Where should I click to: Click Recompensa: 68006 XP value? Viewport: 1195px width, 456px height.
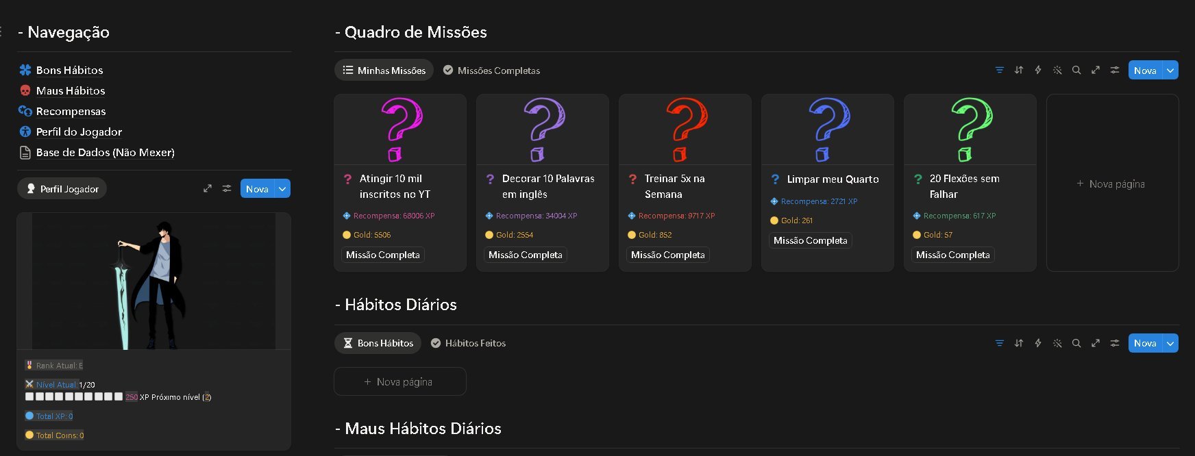pyautogui.click(x=389, y=216)
